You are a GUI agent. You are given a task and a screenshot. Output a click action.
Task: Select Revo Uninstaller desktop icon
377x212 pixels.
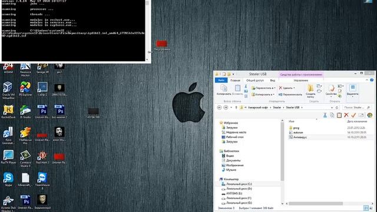[x=8, y=135]
